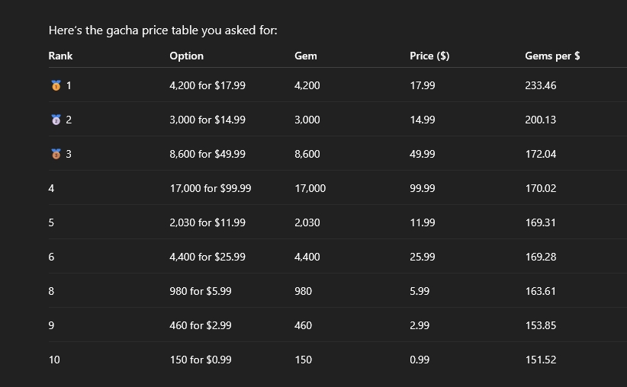627x387 pixels.
Task: Click the "17,000 for $99.99" option cell
Action: pos(211,188)
